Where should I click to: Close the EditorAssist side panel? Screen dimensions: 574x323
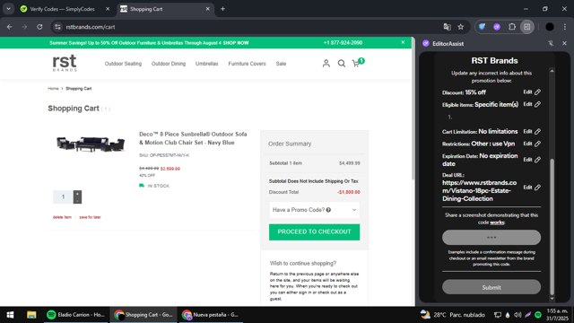[564, 43]
